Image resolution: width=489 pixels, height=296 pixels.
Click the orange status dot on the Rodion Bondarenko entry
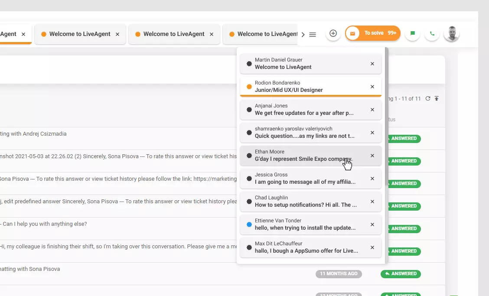249,86
